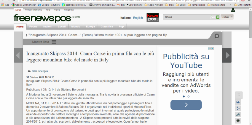Click the Pubblicità su YouTube ad headline
The image size is (252, 125).
tap(186, 61)
